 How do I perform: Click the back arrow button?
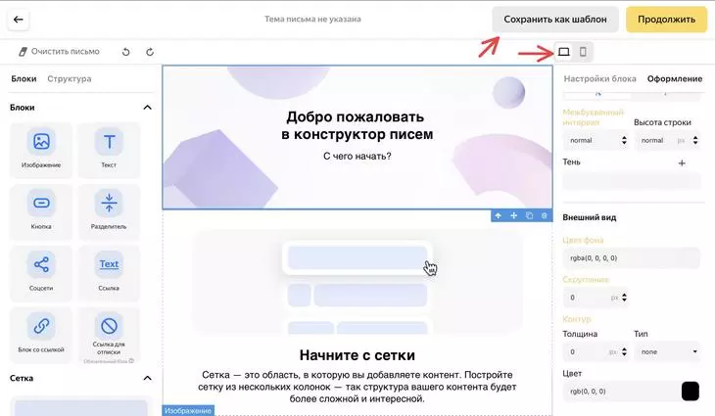[x=19, y=20]
